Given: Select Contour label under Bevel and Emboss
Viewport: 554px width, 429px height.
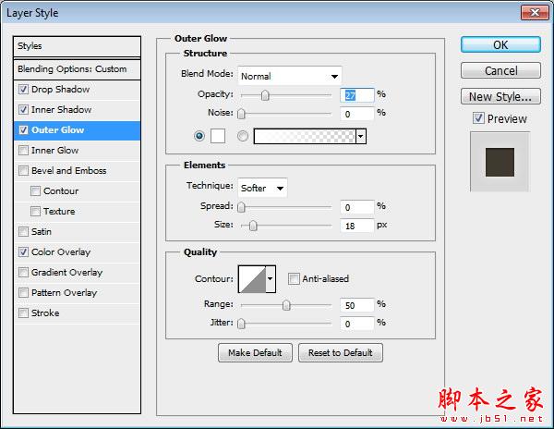Looking at the screenshot, I should pyautogui.click(x=61, y=191).
